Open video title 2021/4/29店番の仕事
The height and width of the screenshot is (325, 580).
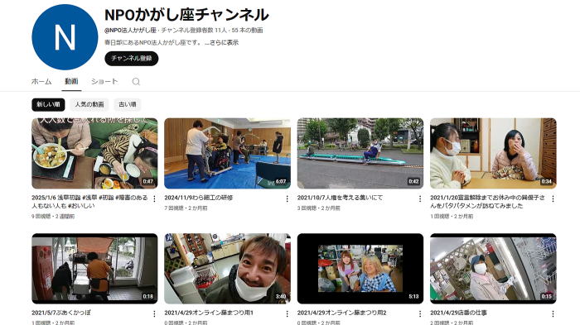[458, 313]
